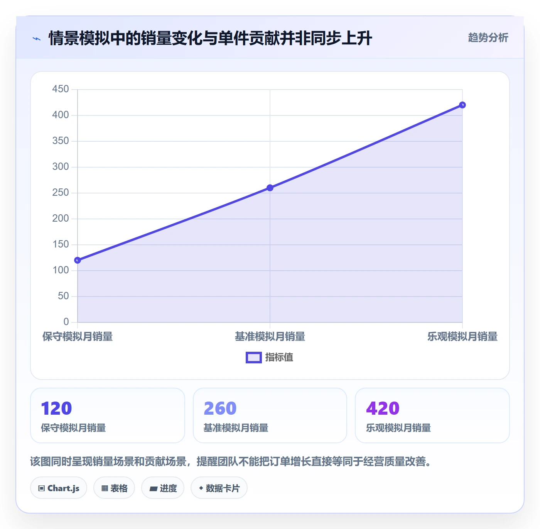Click the 数据卡片 tag chip
Viewport: 540px width, 529px height.
tap(219, 488)
